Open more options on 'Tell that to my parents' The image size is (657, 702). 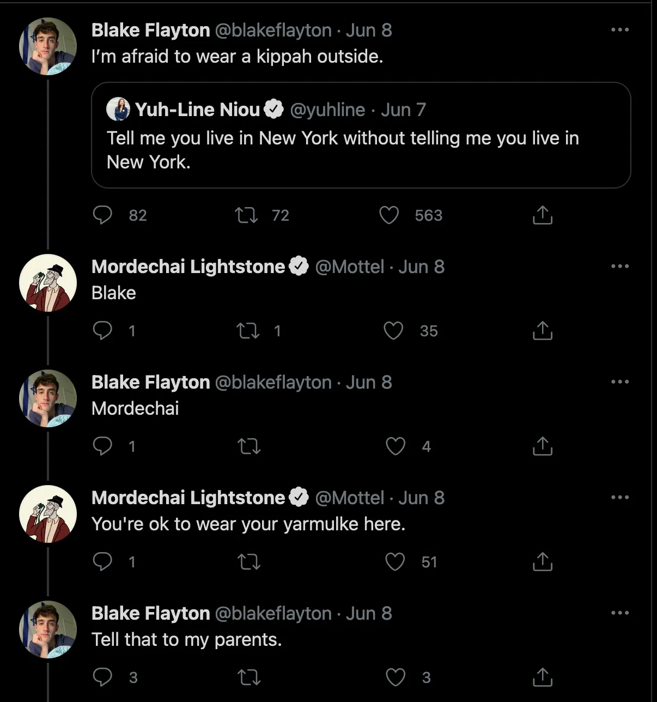(x=620, y=613)
